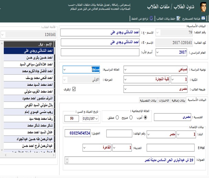Open the القاهرة city name dropdown
Viewport: 209px width, 178px height.
(x=84, y=148)
